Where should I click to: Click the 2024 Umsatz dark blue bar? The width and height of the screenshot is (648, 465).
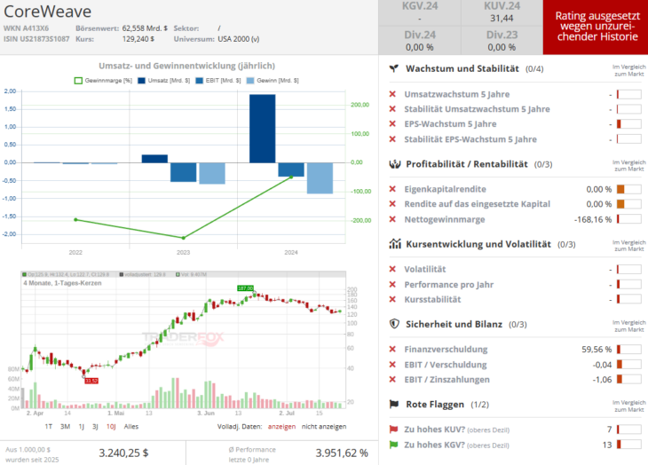263,129
